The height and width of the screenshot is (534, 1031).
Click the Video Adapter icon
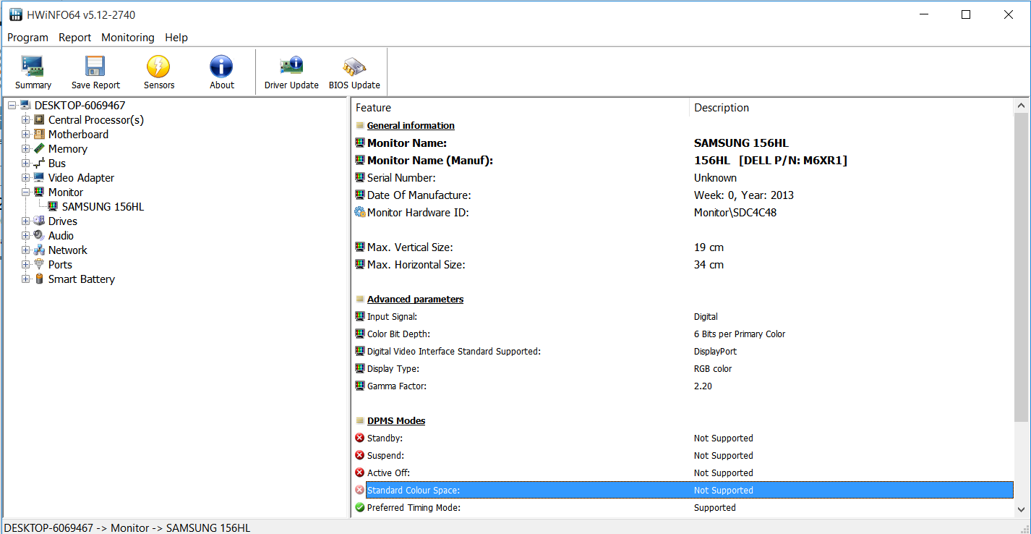(39, 178)
